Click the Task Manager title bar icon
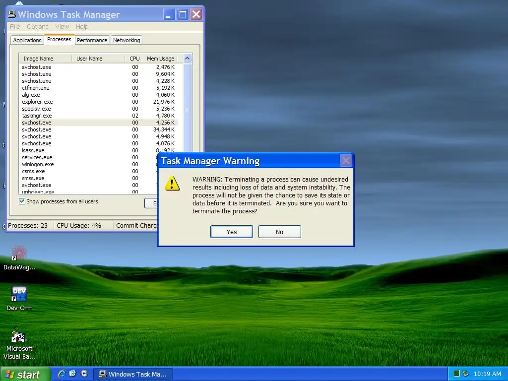 click(x=12, y=14)
